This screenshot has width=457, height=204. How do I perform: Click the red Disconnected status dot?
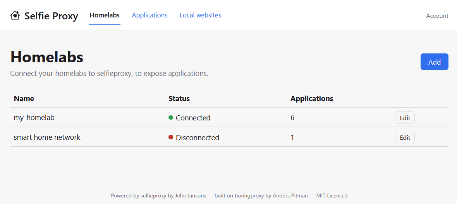(171, 137)
